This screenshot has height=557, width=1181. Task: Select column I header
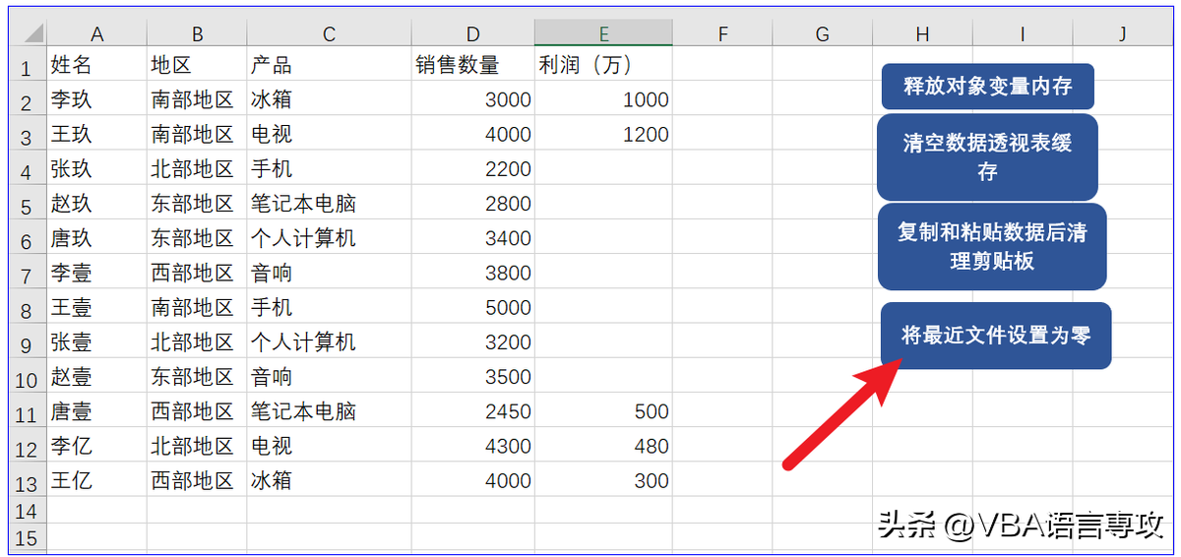point(1023,34)
